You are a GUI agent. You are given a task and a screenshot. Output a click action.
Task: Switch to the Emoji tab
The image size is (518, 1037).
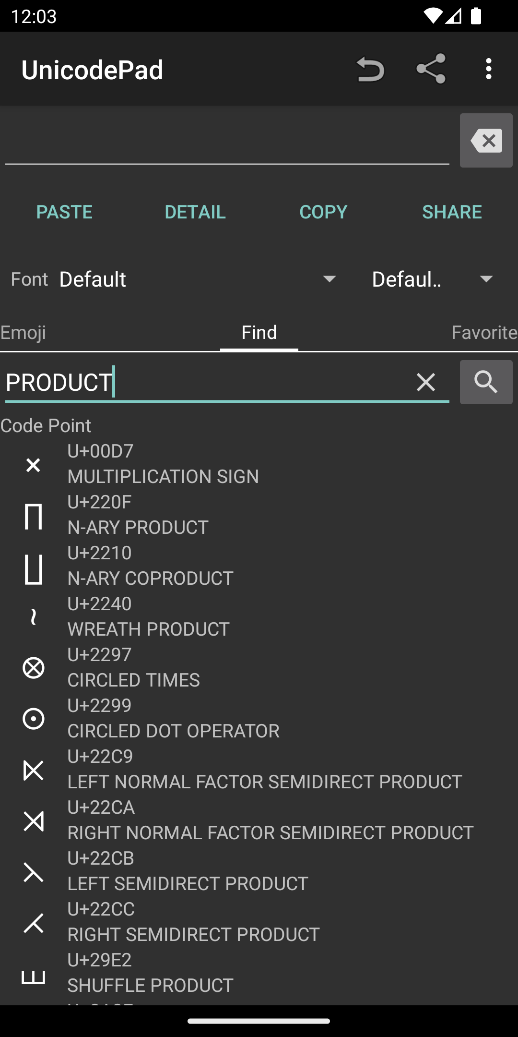[23, 333]
